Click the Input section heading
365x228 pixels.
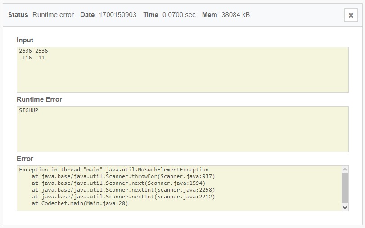25,40
